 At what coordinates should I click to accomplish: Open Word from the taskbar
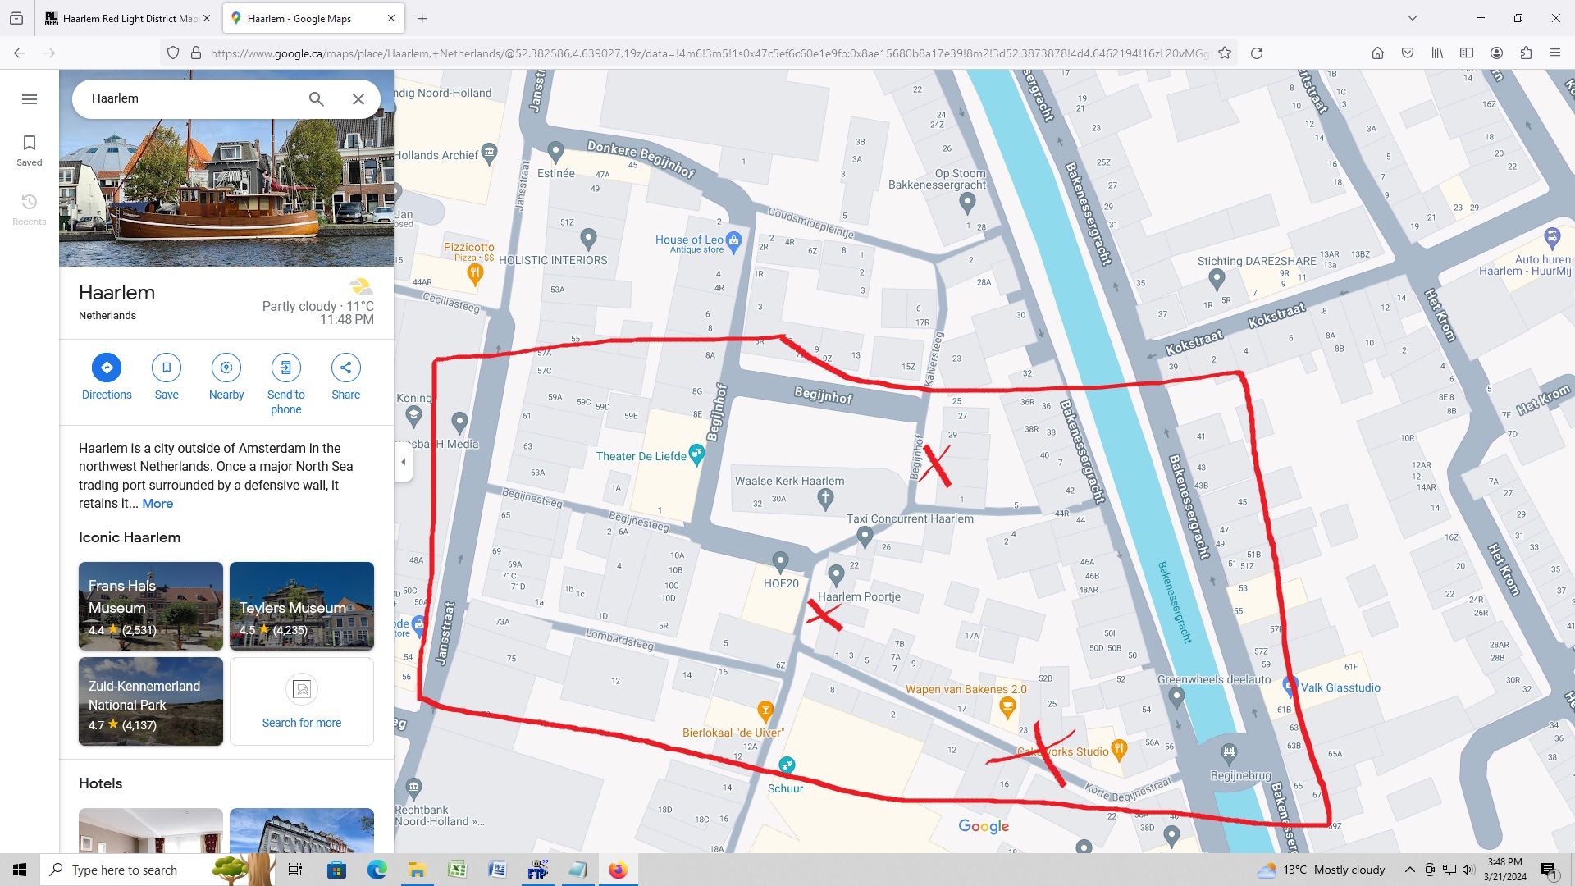(497, 870)
